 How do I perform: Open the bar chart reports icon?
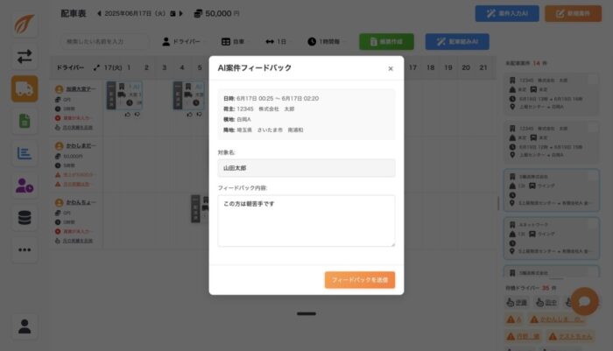(25, 154)
